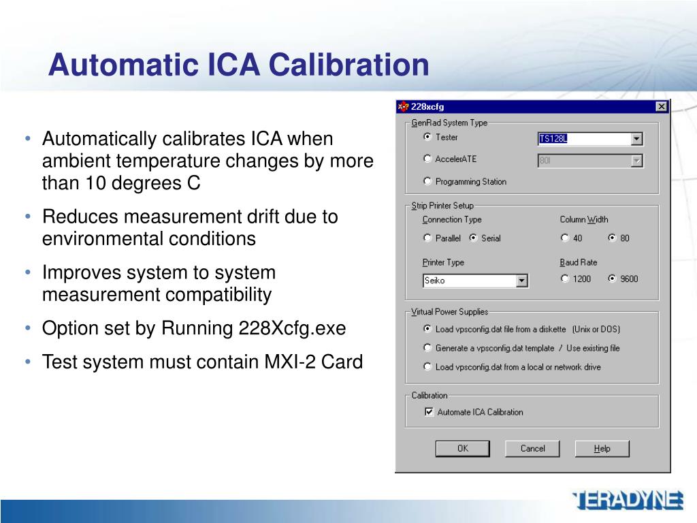Select Serial connection type

tap(473, 238)
